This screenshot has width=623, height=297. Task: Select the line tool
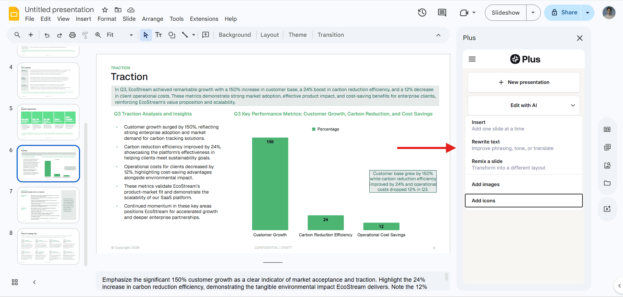click(x=185, y=35)
